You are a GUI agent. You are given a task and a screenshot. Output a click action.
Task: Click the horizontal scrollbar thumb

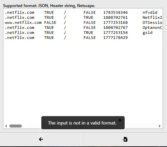(x=15, y=126)
